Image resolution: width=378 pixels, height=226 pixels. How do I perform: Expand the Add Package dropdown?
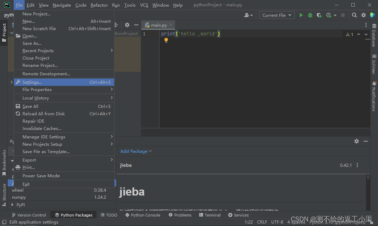pyautogui.click(x=136, y=151)
